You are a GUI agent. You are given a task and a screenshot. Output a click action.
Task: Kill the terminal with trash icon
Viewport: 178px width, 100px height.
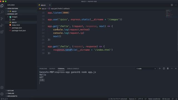pyautogui.click(x=168, y=69)
